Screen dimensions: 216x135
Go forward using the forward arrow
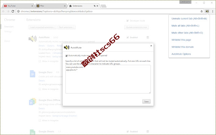tap(8, 11)
